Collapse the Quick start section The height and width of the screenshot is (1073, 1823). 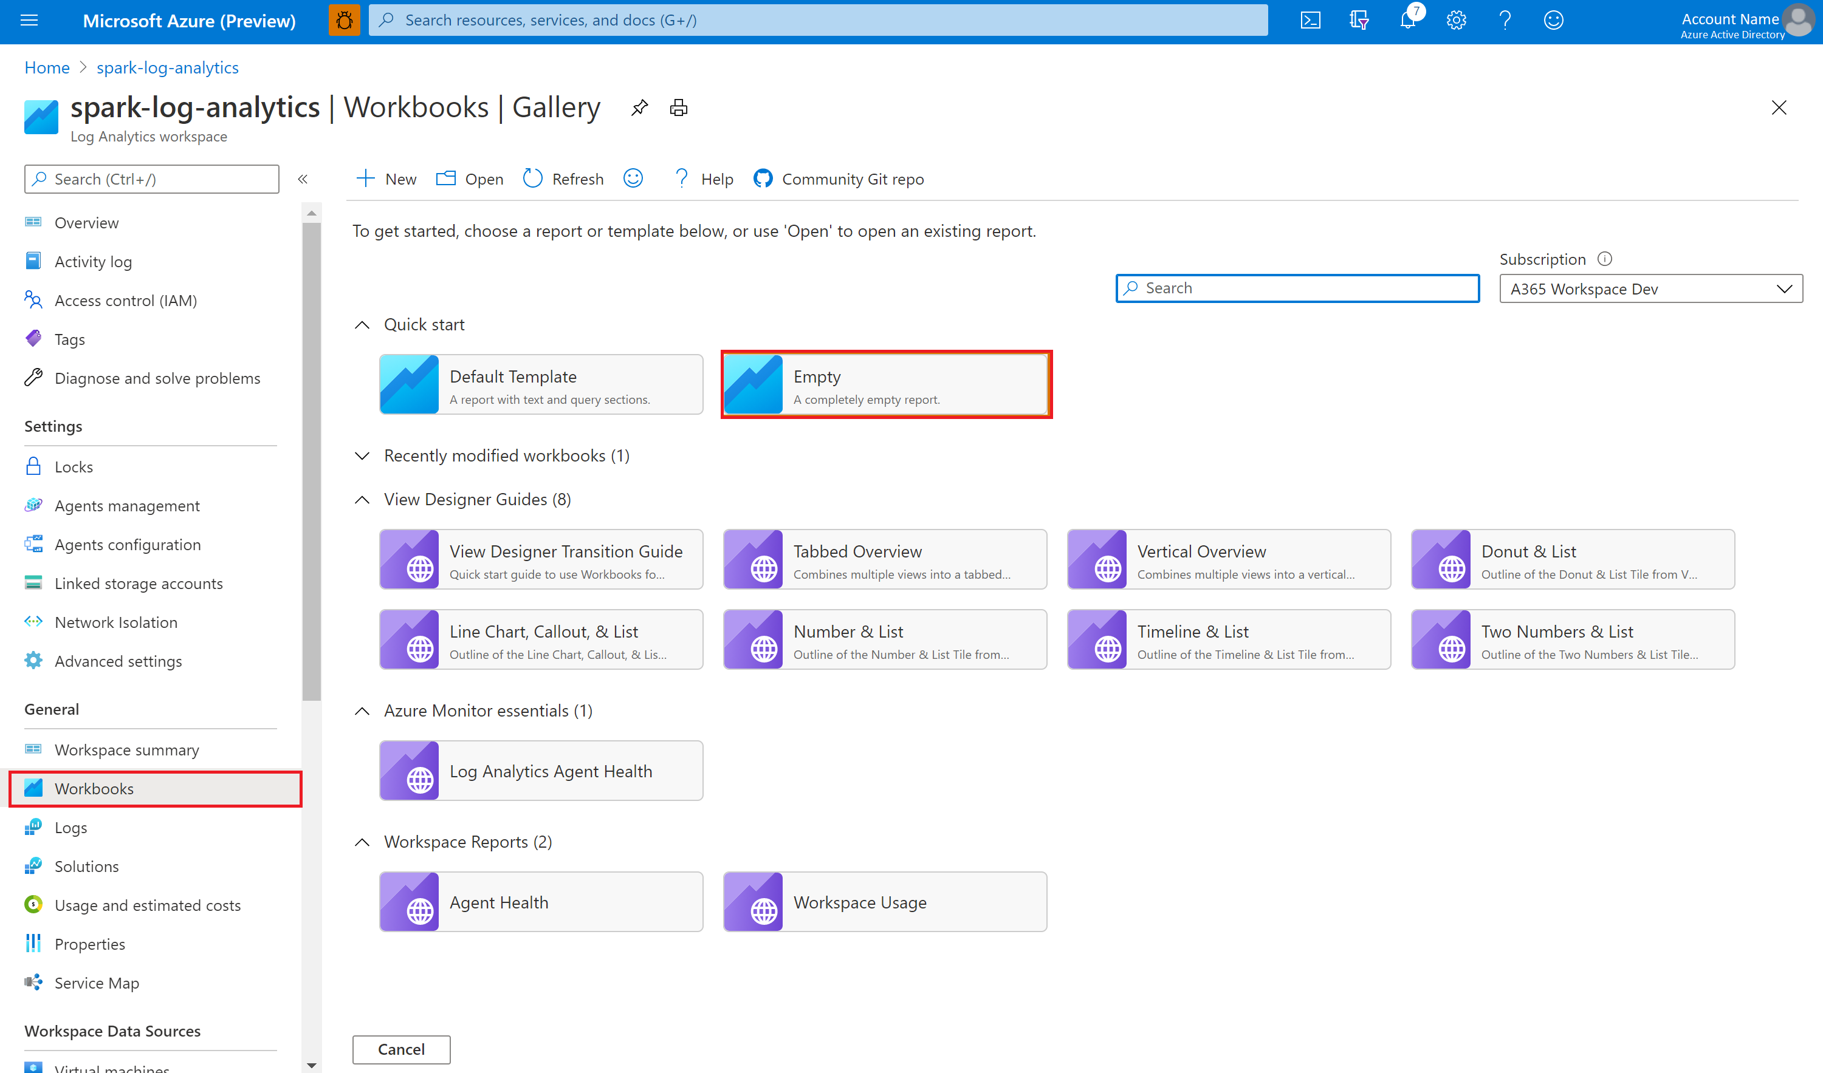pyautogui.click(x=363, y=324)
